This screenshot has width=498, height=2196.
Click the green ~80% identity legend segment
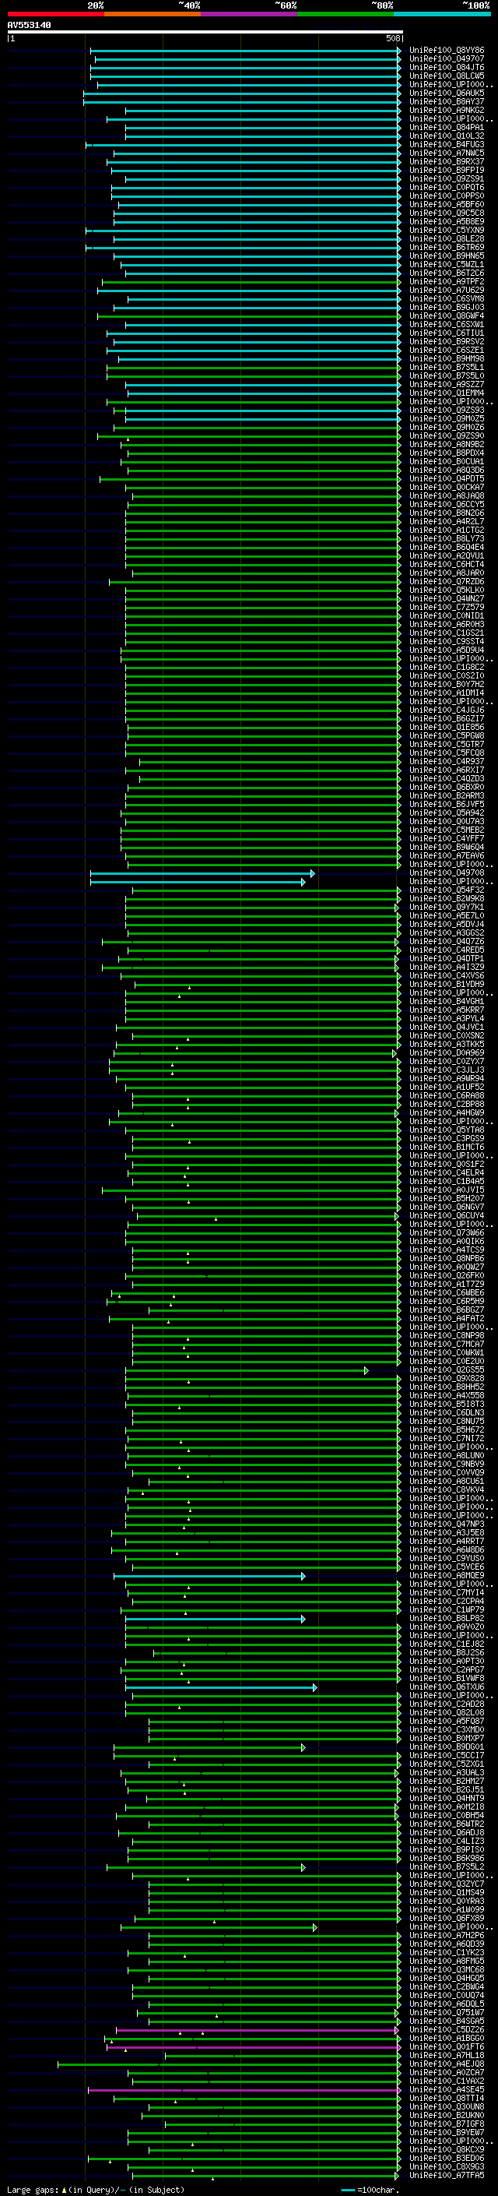pos(345,14)
